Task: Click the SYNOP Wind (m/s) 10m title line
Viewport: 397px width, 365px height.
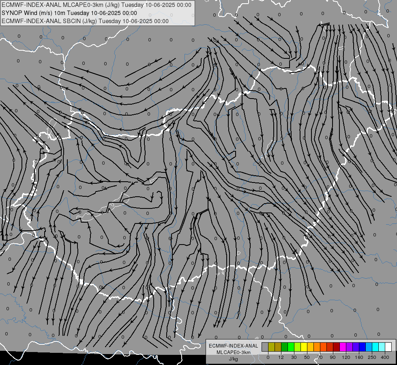Action: (69, 13)
